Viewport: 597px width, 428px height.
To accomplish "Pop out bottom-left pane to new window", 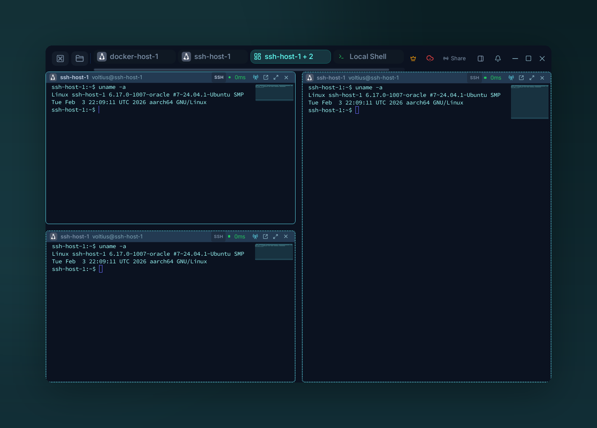I will [x=265, y=237].
